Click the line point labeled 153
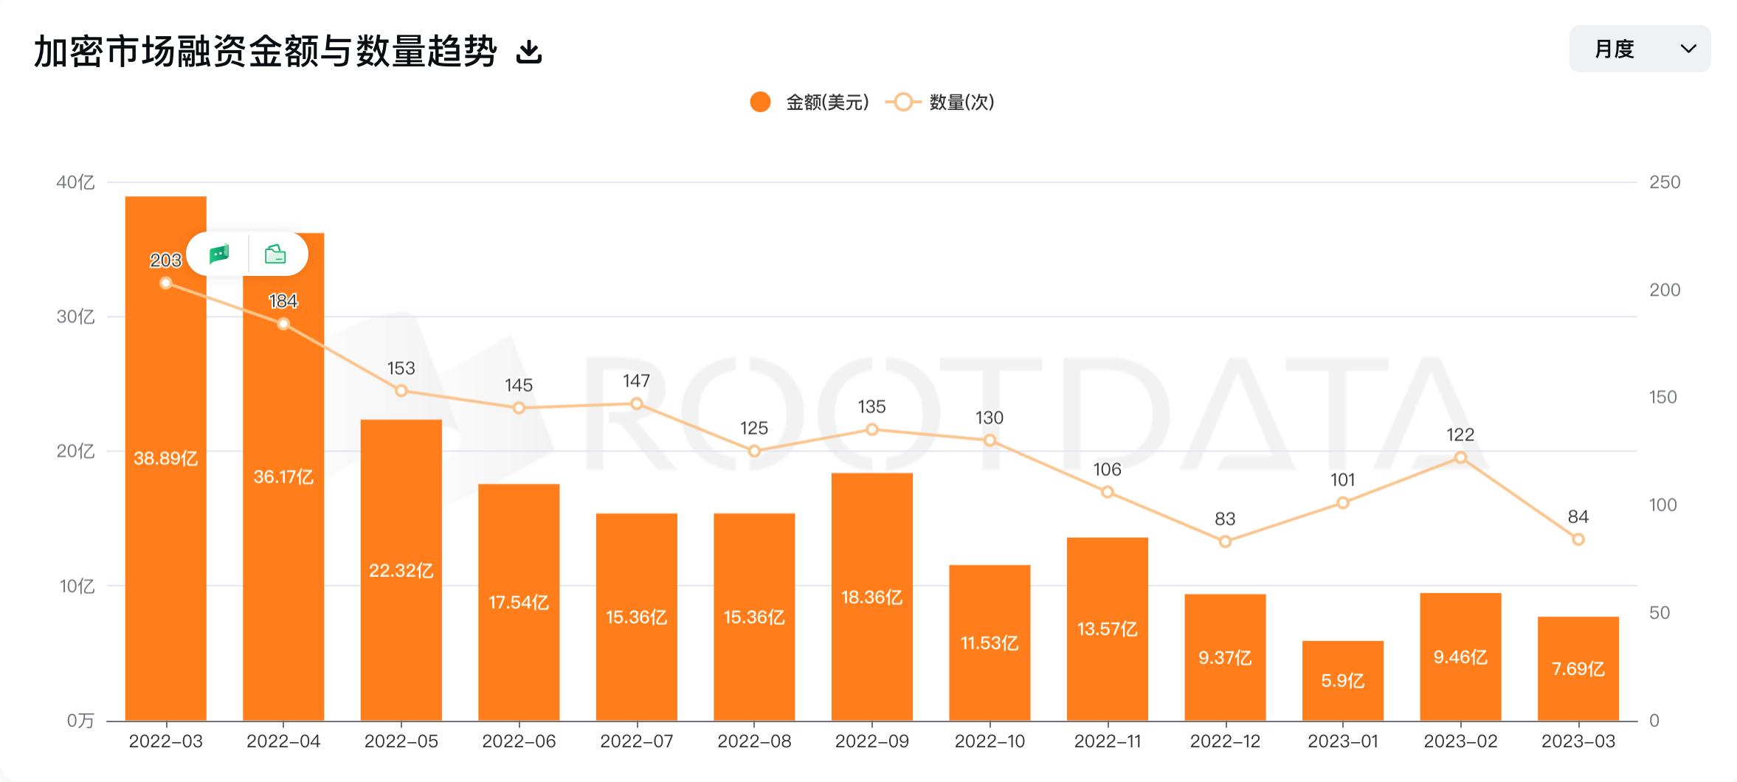 (401, 390)
